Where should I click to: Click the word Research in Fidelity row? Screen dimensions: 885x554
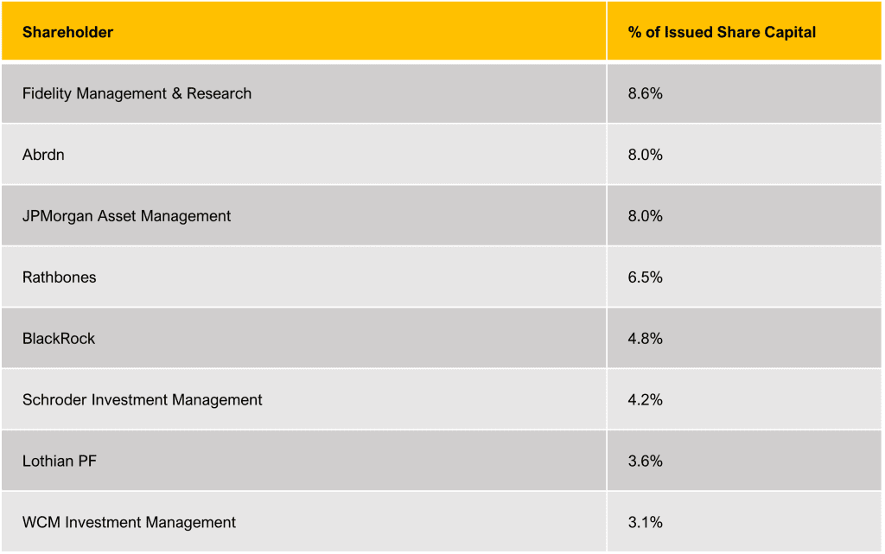(x=219, y=93)
